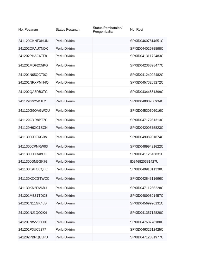Click order cell 241202QFAU7NDK

tap(33, 49)
